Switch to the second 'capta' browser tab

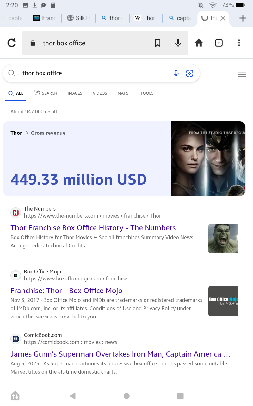pos(180,18)
